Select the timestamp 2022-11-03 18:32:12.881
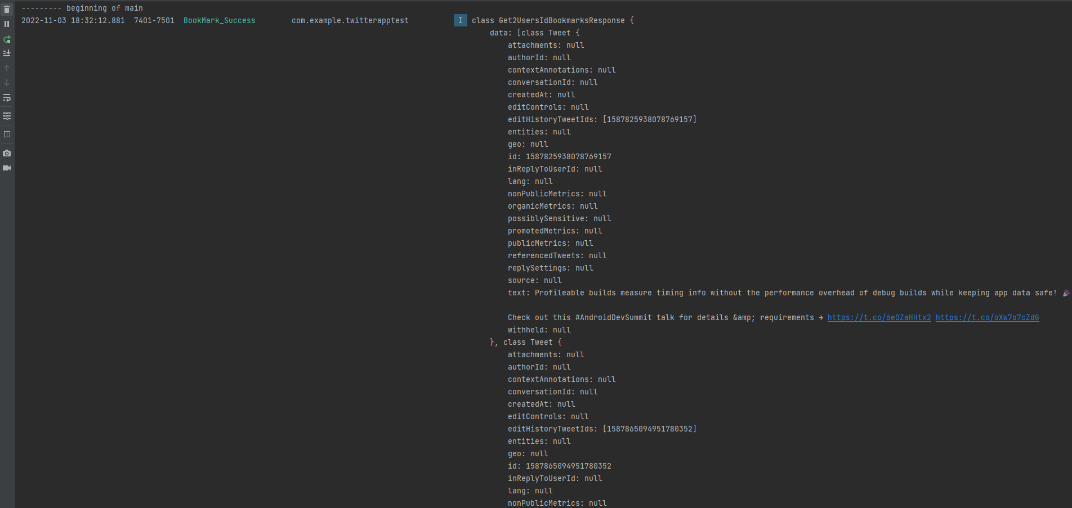 point(72,20)
